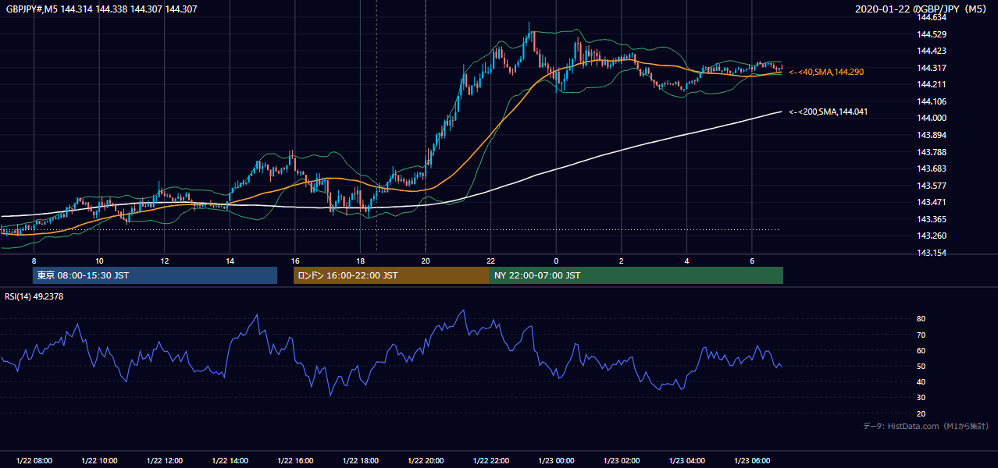Click the date label 1/23 00:00
The width and height of the screenshot is (998, 468).
click(x=556, y=461)
